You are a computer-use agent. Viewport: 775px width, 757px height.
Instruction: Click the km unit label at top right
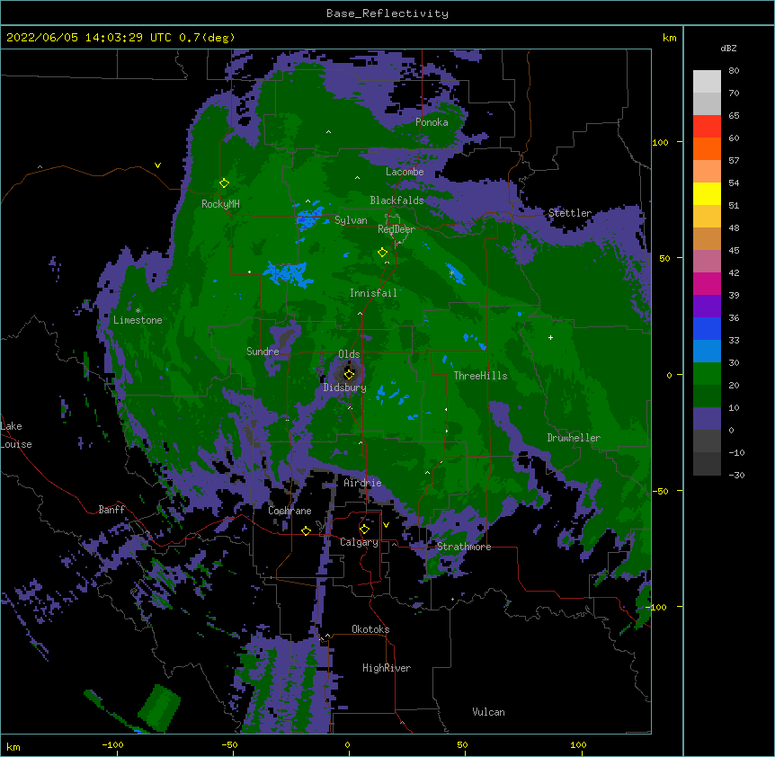click(x=669, y=38)
